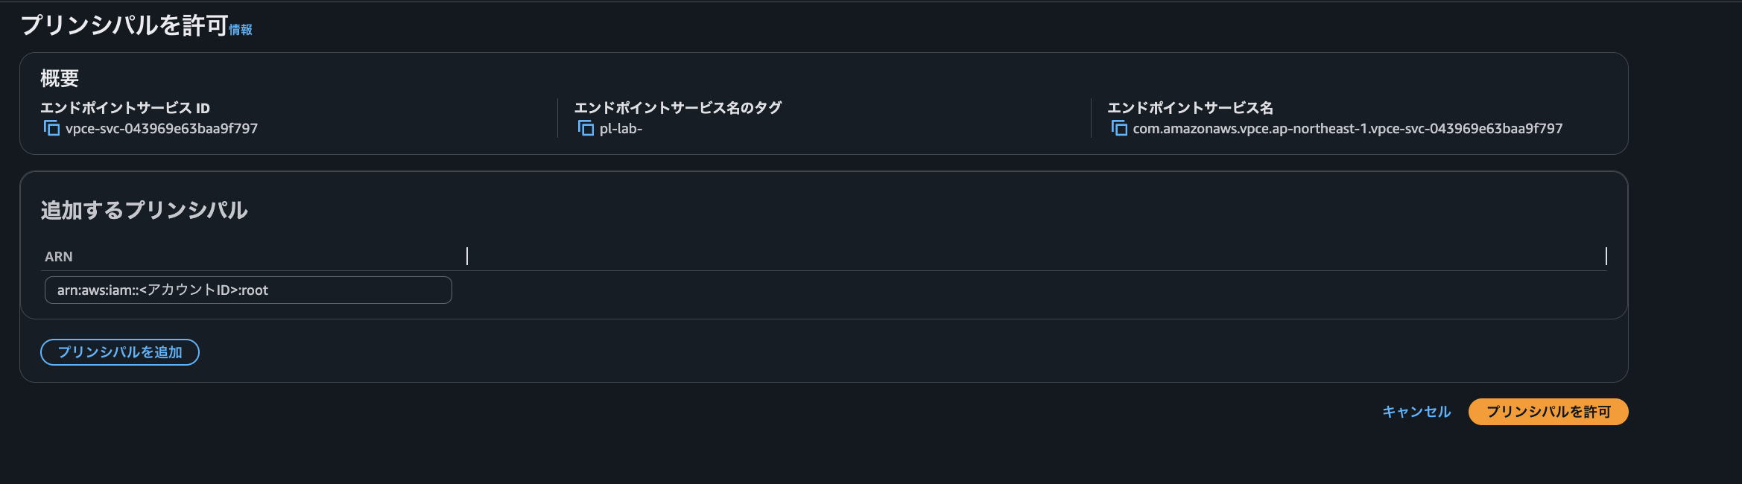
Task: Click the 追加するプリンシパル section heading
Action: click(146, 211)
